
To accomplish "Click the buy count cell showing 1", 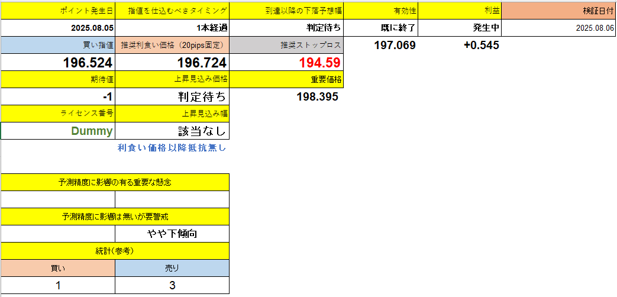I will [58, 286].
